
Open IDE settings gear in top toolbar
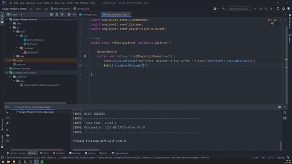pos(283,9)
